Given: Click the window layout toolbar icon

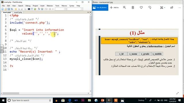Looking at the screenshot, I should coord(32,9).
